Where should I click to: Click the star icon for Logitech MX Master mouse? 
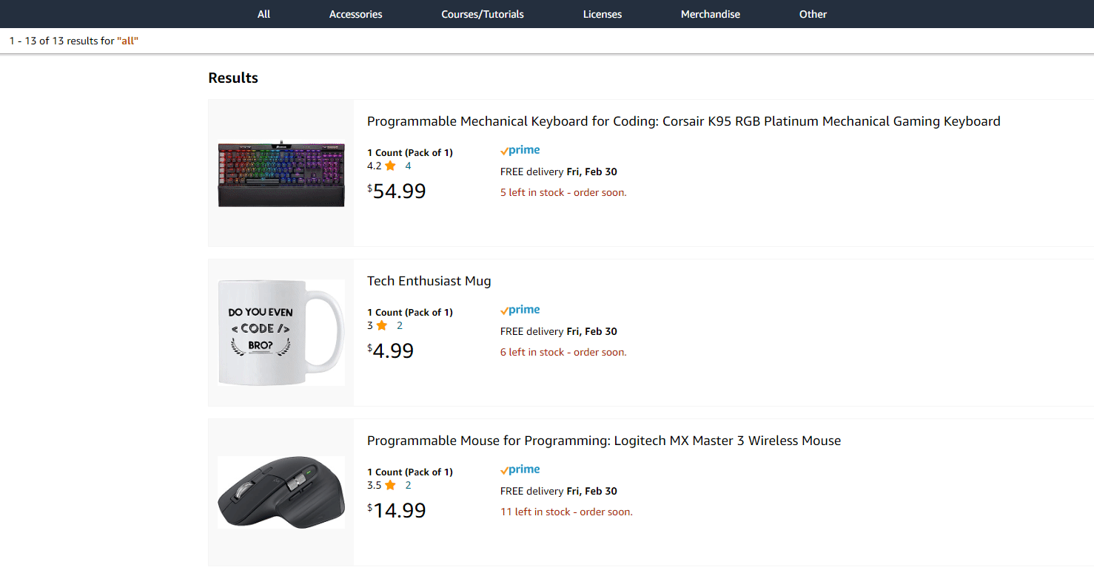click(390, 486)
